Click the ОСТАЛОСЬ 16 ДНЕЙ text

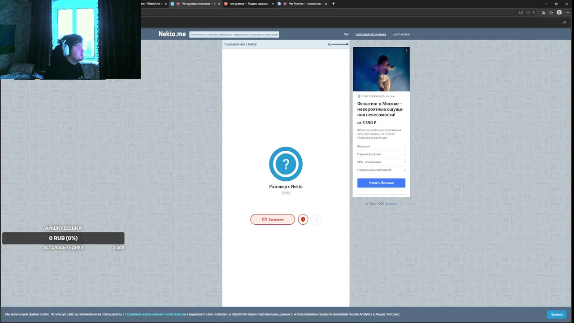click(63, 248)
